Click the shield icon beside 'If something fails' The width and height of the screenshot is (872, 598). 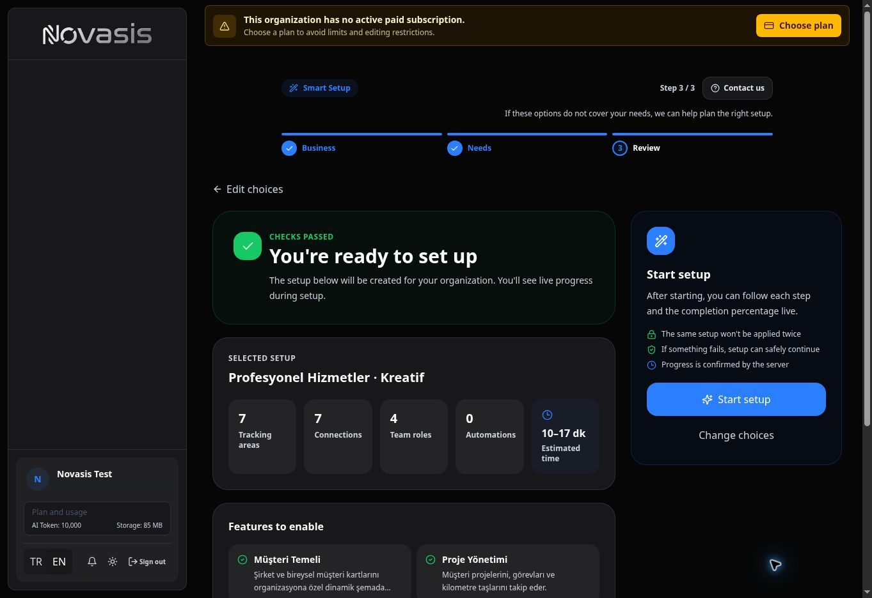click(x=651, y=349)
